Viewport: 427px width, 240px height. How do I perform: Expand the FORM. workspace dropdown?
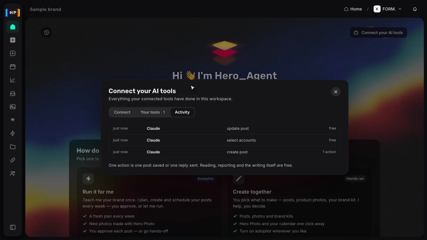(x=388, y=9)
